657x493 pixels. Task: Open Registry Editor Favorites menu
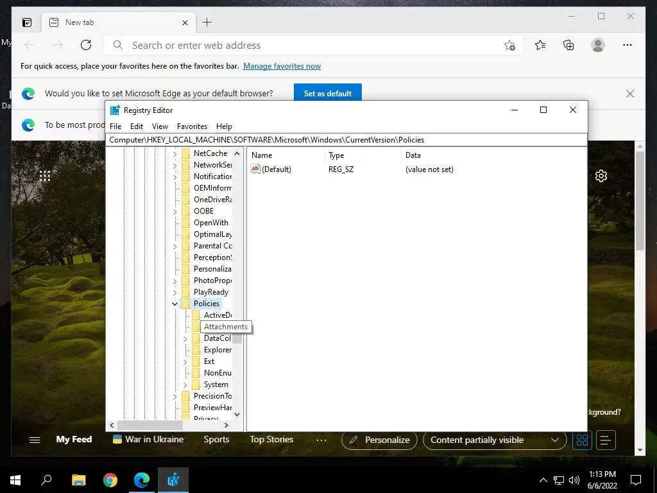click(x=192, y=126)
